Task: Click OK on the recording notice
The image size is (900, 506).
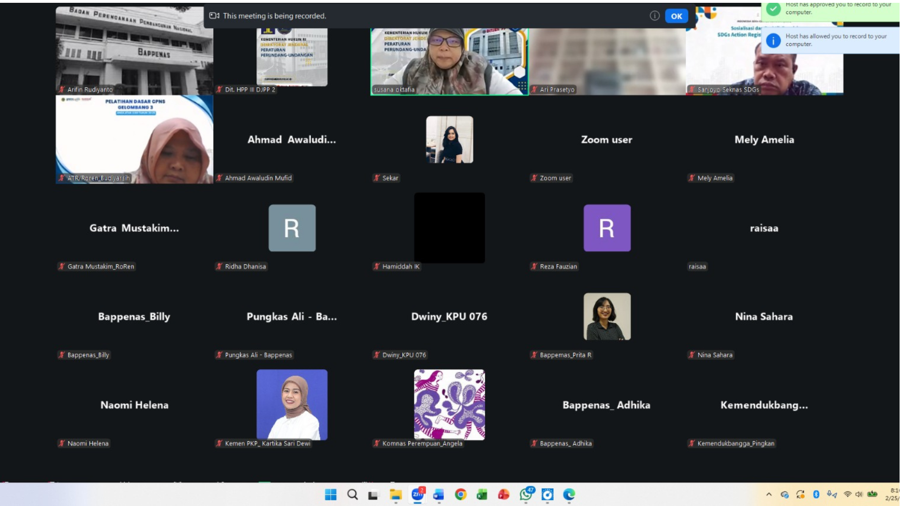Action: 676,16
